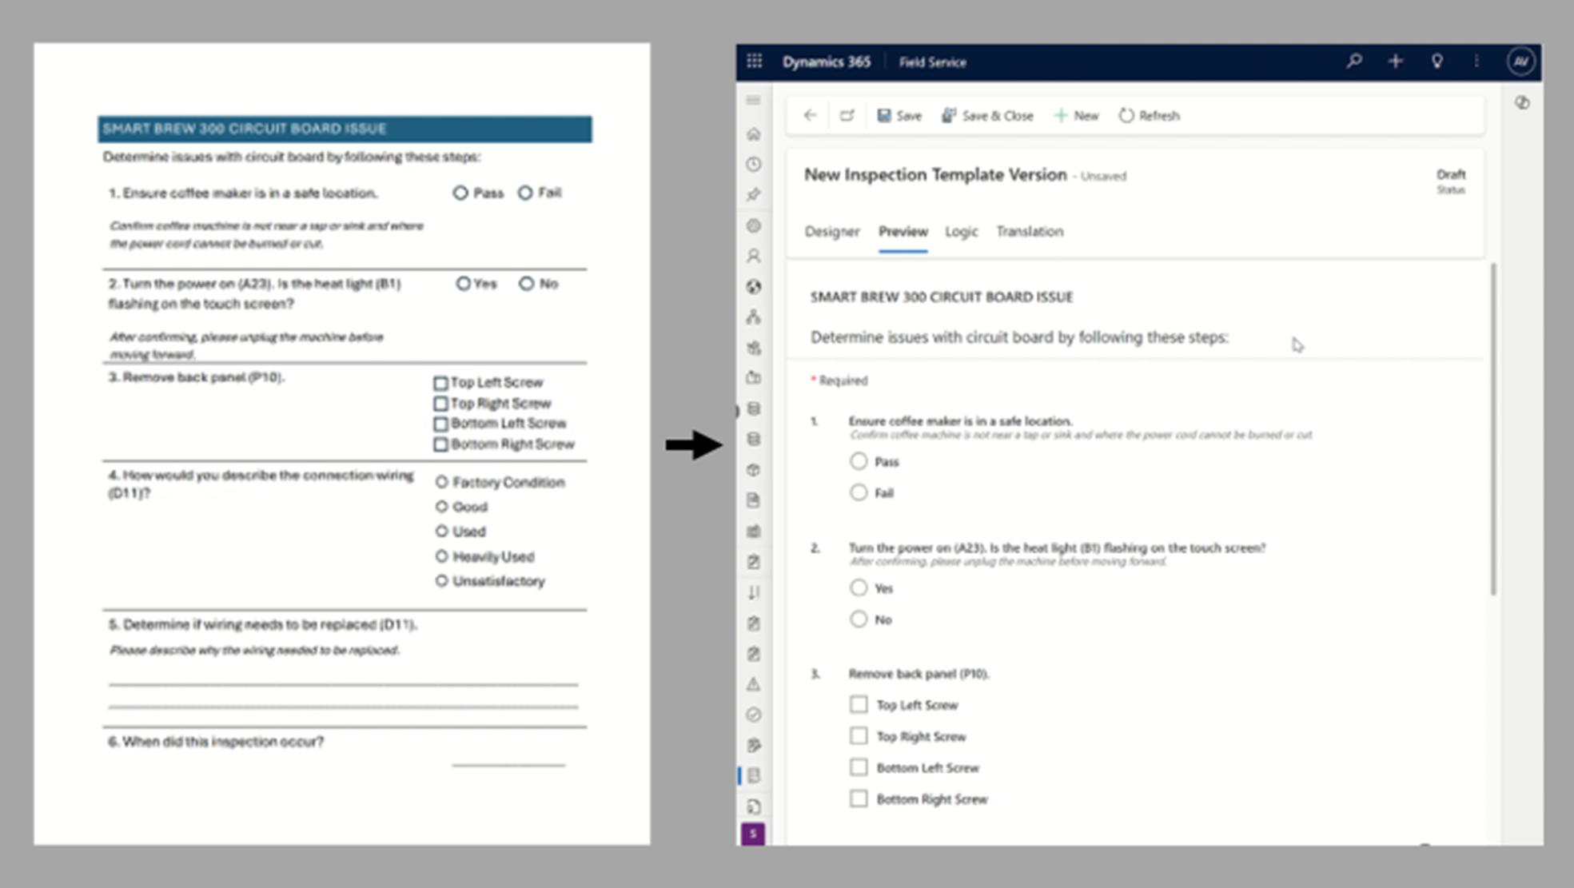Open the lightbulb assistant icon
Image resolution: width=1574 pixels, height=888 pixels.
[x=1437, y=62]
